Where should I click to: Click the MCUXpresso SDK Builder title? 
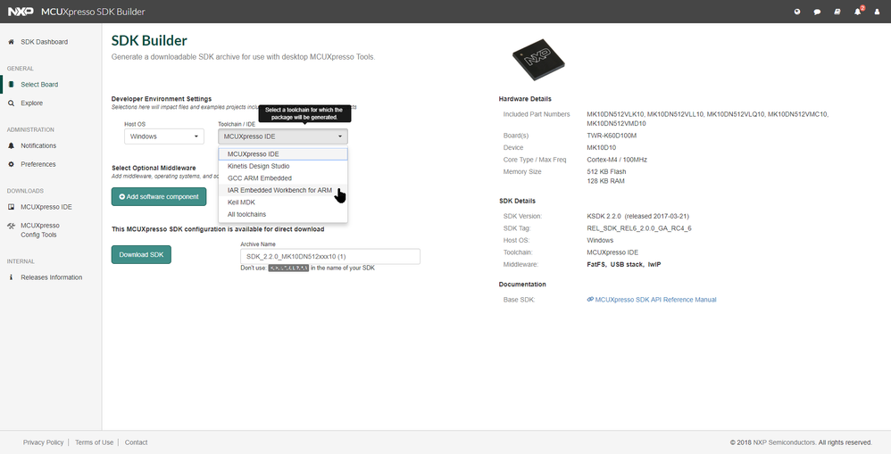click(93, 12)
